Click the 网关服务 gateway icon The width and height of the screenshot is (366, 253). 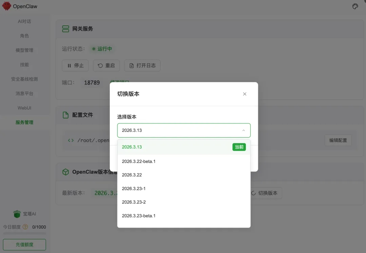(x=66, y=29)
